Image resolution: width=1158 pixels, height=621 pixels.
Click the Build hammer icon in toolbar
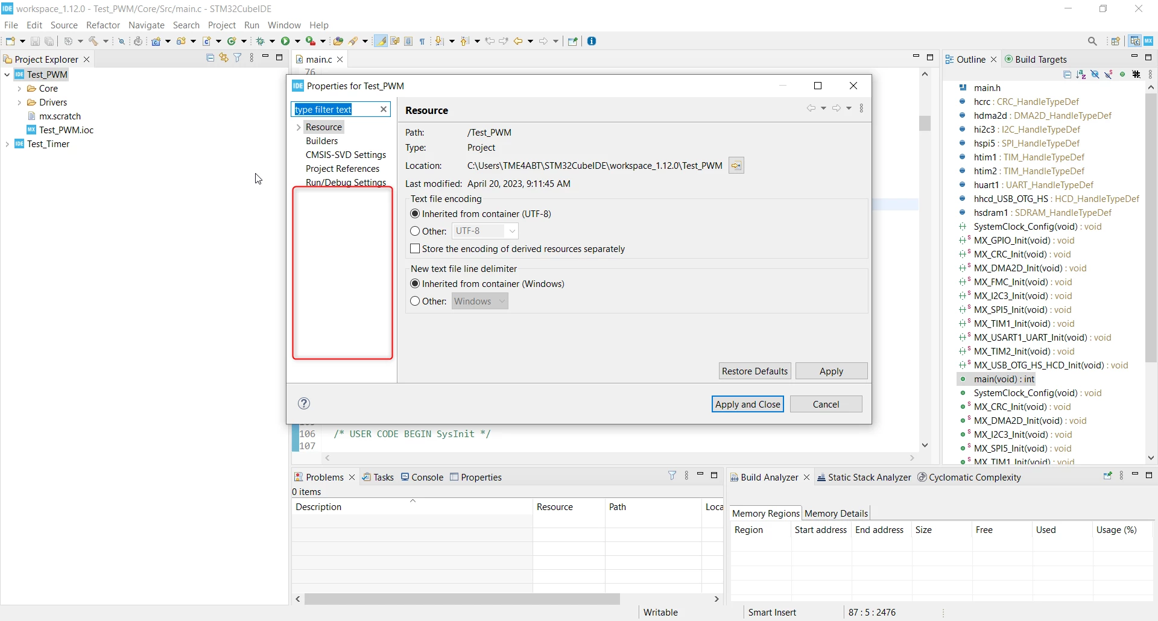[x=93, y=41]
